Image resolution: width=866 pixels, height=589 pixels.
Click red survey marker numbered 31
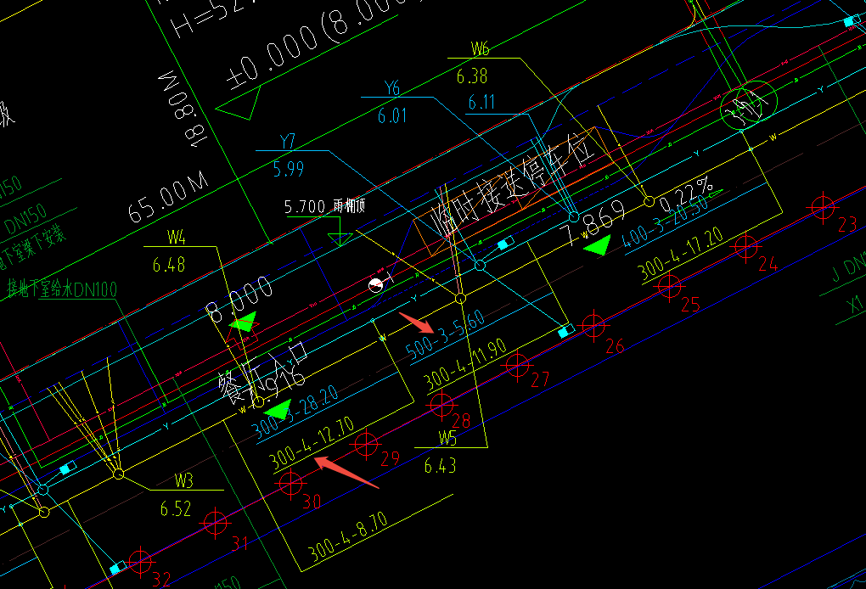click(216, 523)
